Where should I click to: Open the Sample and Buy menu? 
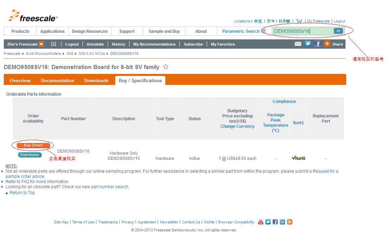pyautogui.click(x=164, y=31)
